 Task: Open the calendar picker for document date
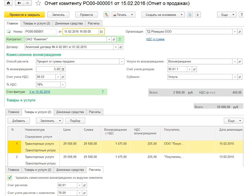point(101,31)
